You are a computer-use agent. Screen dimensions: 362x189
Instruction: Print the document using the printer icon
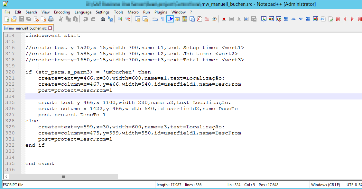coord(51,19)
